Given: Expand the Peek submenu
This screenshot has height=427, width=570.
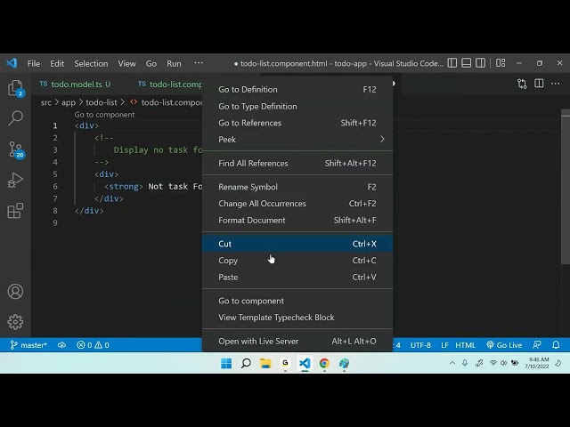Looking at the screenshot, I should [297, 140].
